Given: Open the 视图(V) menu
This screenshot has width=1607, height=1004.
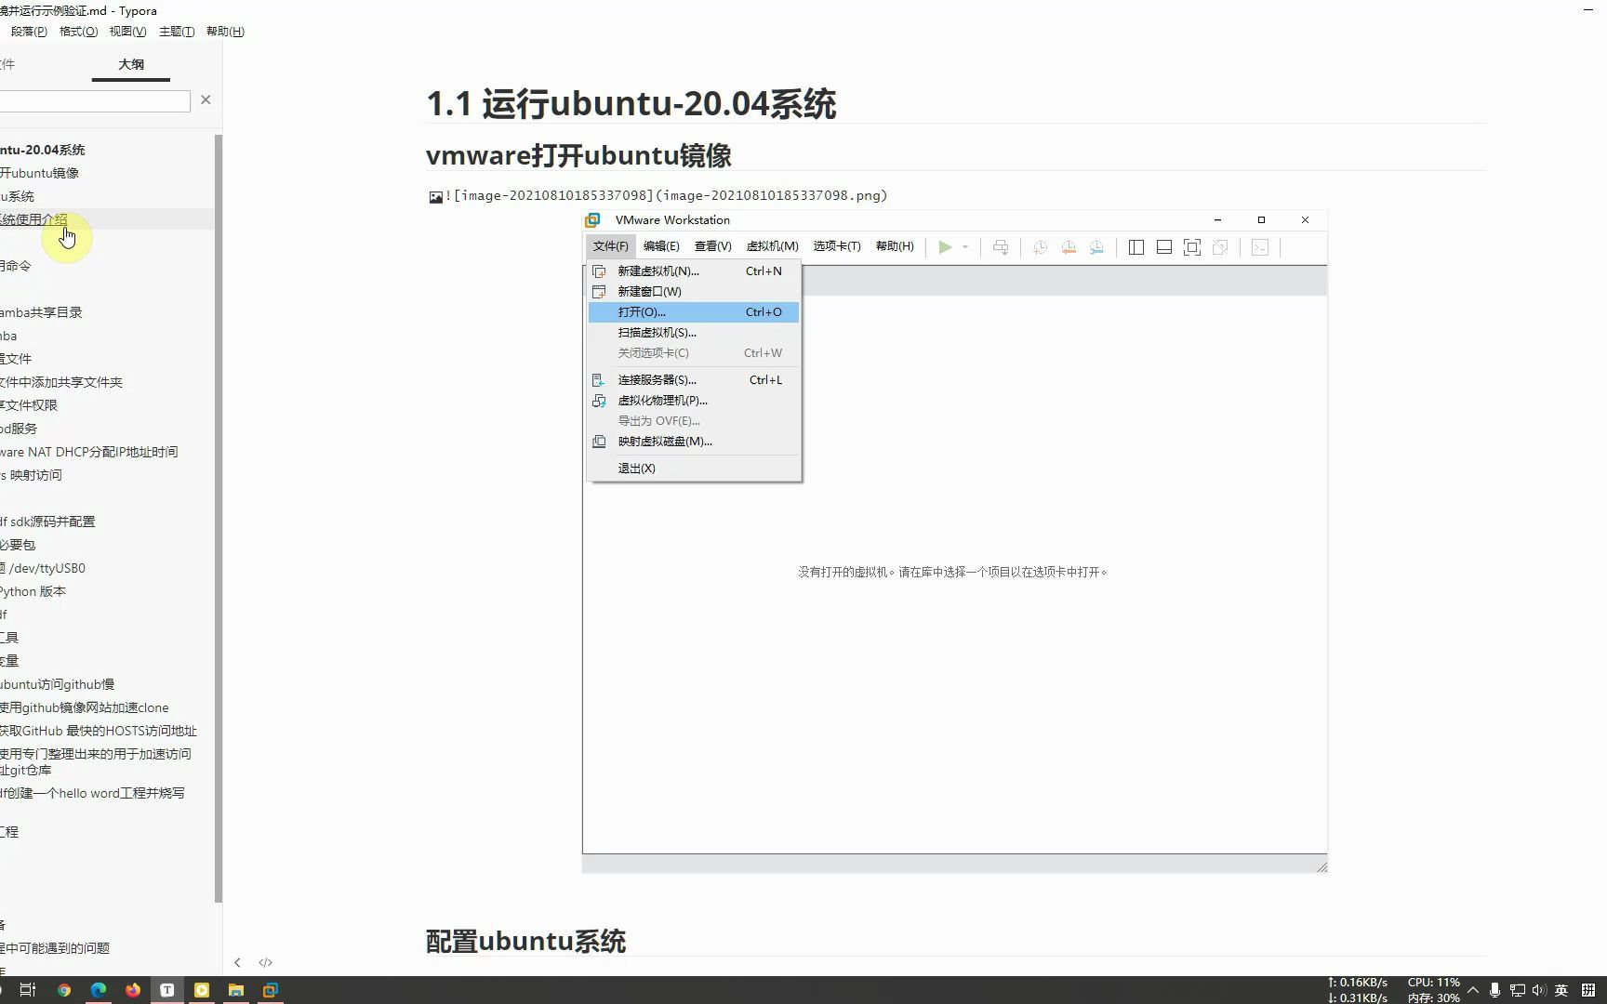Looking at the screenshot, I should [x=127, y=32].
